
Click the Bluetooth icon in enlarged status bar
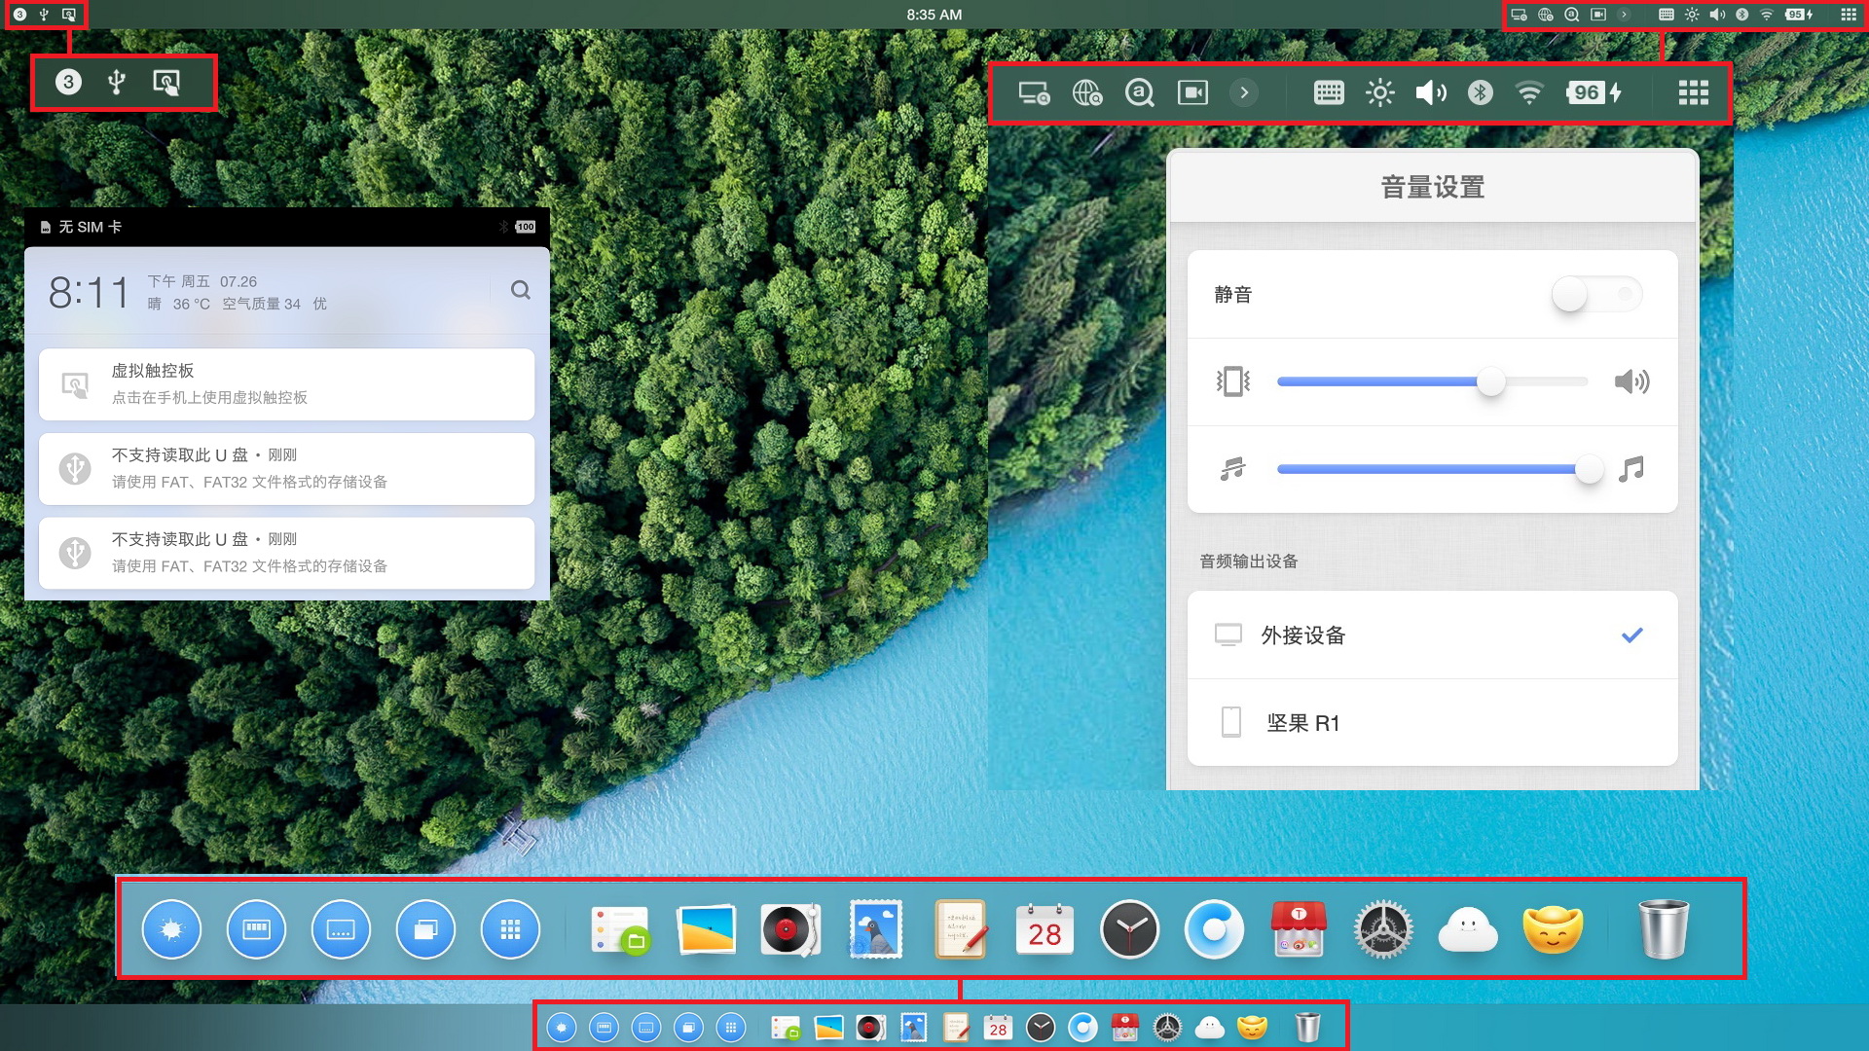[x=1480, y=92]
